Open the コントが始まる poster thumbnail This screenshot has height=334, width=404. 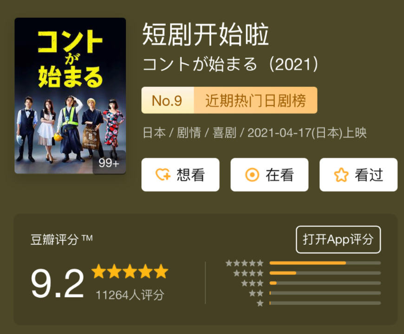tap(70, 96)
